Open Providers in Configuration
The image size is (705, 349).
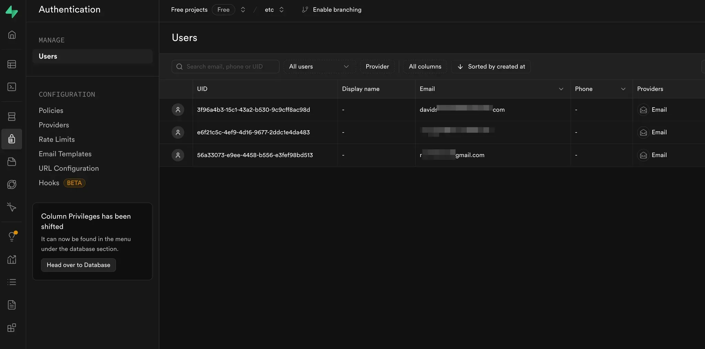point(54,125)
